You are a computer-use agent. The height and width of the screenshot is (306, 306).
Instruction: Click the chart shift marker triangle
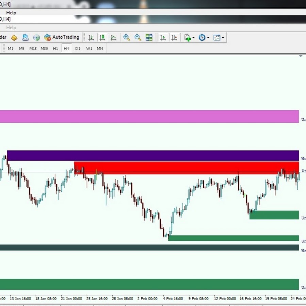click(x=301, y=56)
